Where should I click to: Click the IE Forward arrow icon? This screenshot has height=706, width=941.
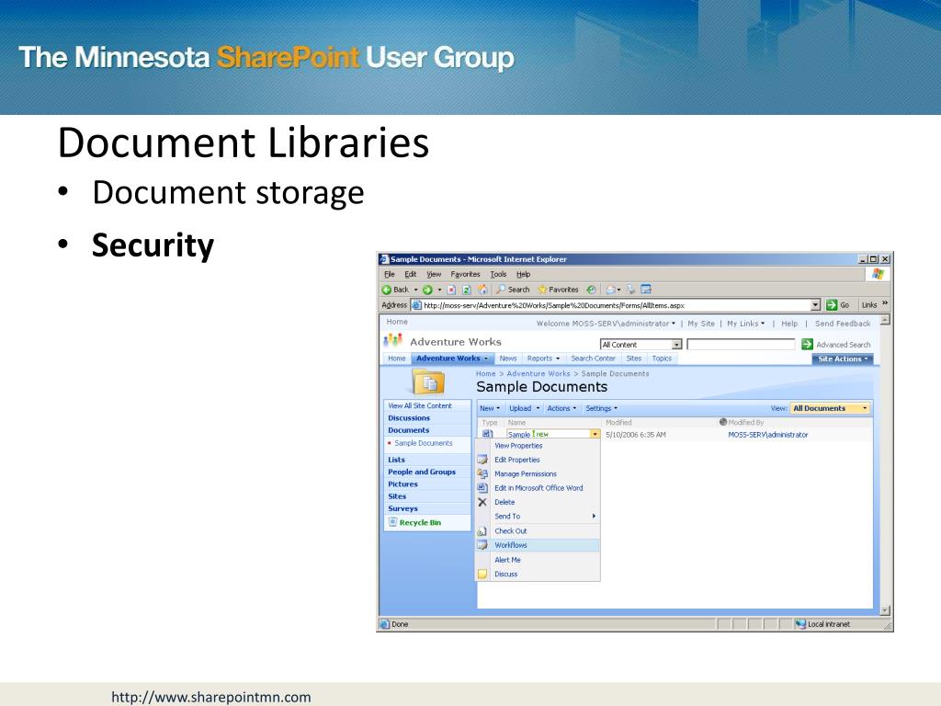[427, 290]
